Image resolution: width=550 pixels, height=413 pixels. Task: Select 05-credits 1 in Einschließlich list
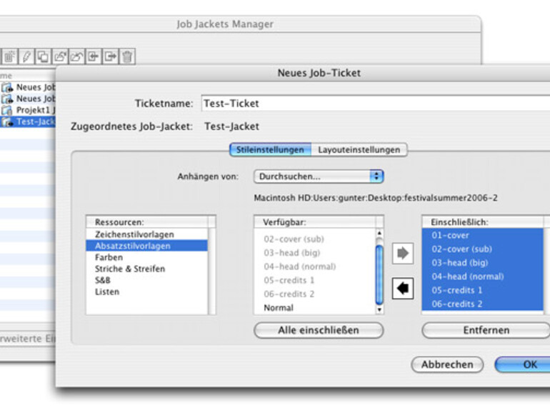[x=483, y=290]
